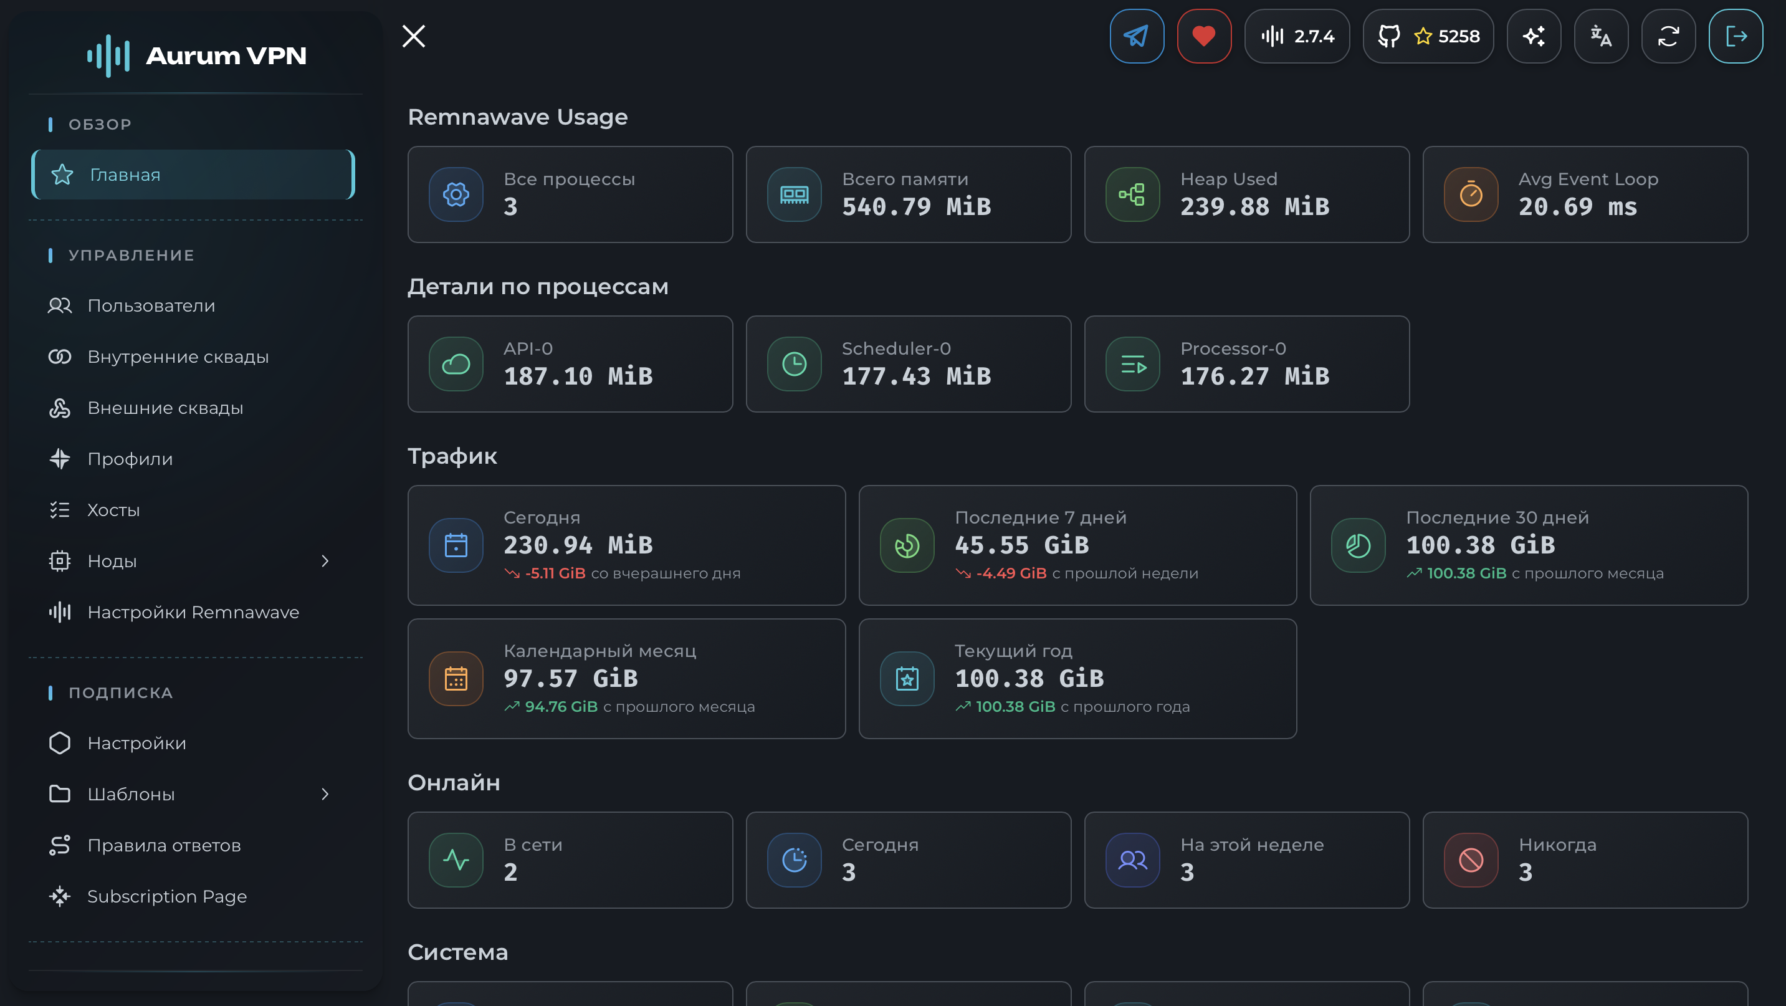Click the В сети online card
This screenshot has width=1786, height=1006.
pos(570,860)
